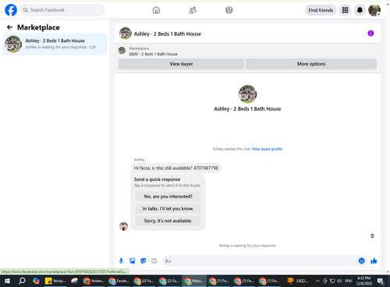This screenshot has height=287, width=390.
Task: Switch to the Faceb... Chrome taskbar window
Action: pos(119,281)
